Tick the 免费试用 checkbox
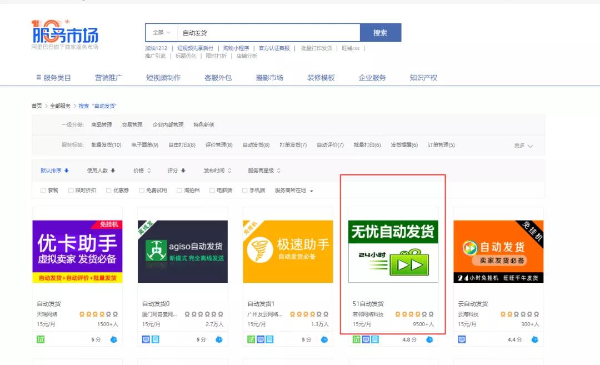Viewport: 600px width, 365px height. pos(142,190)
